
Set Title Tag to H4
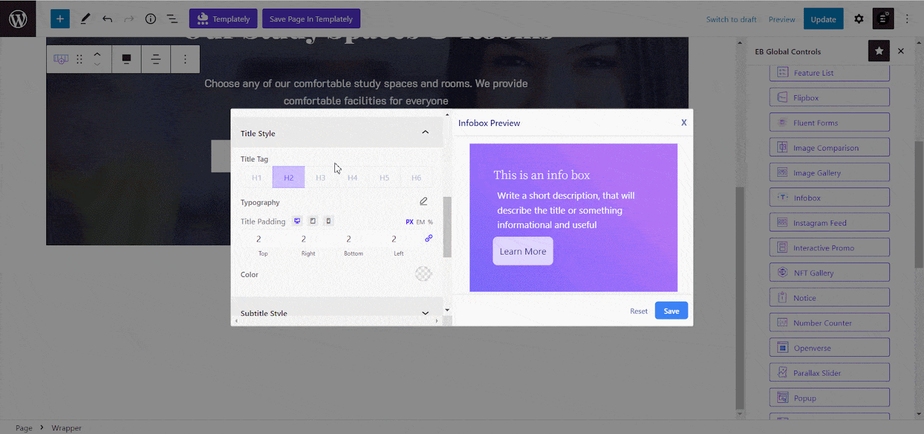[x=352, y=178]
